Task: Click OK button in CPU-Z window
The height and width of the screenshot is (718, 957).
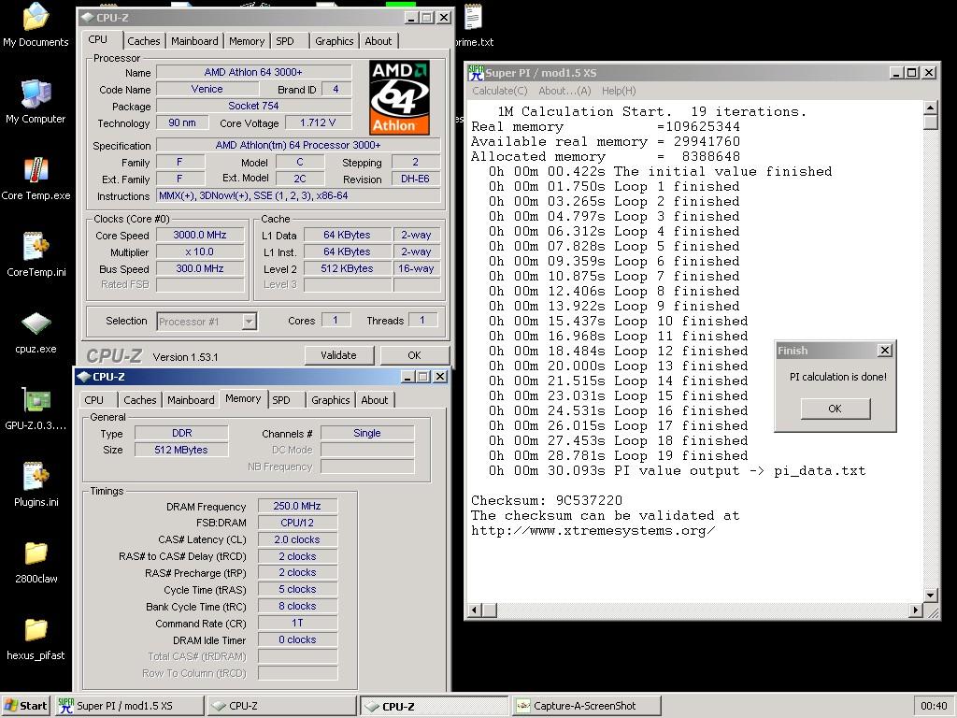Action: pos(414,355)
